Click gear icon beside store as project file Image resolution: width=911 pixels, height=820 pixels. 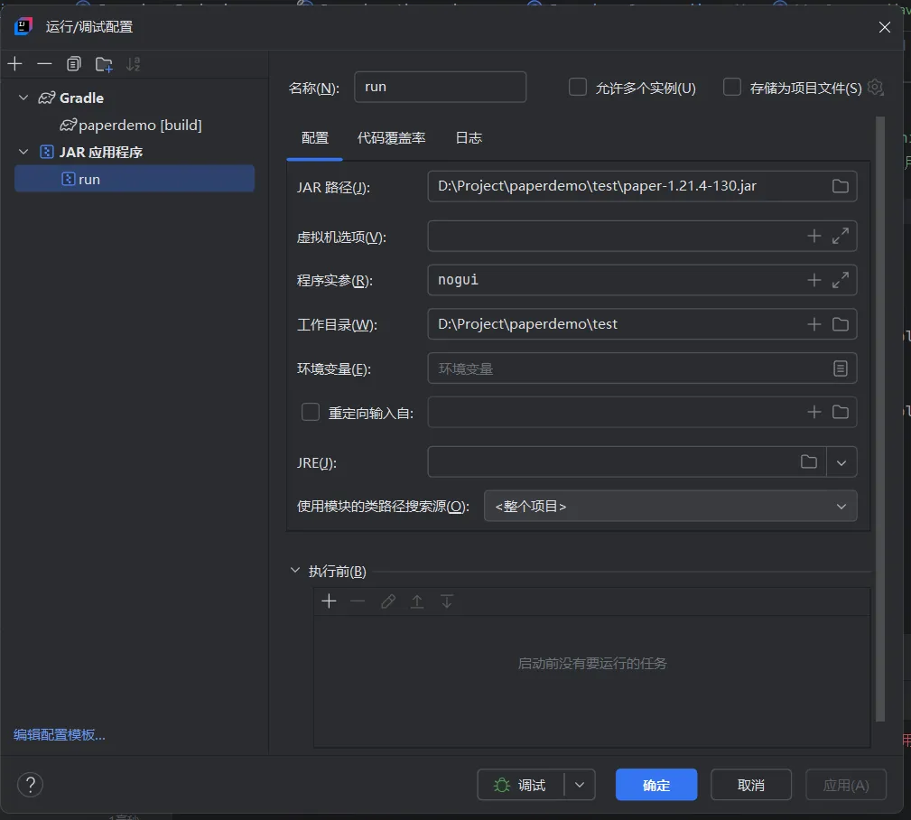tap(875, 88)
